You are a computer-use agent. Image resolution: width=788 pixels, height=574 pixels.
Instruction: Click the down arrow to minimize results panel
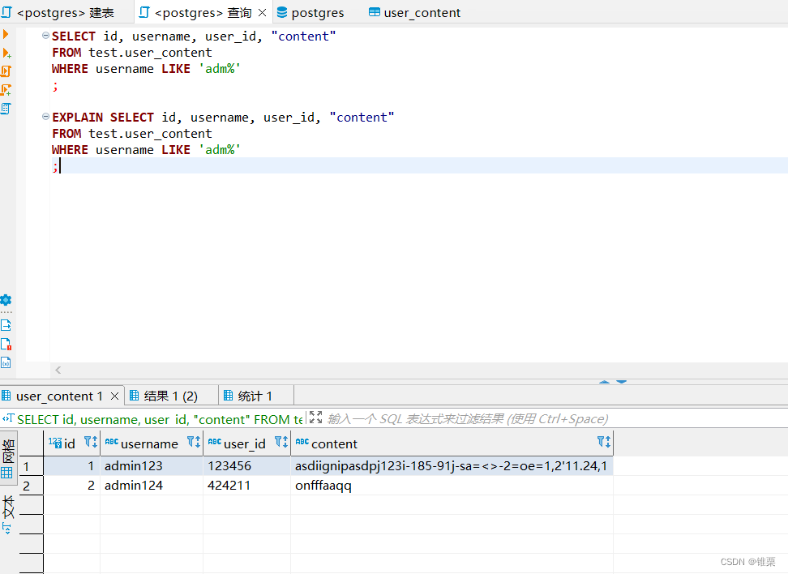coord(622,382)
